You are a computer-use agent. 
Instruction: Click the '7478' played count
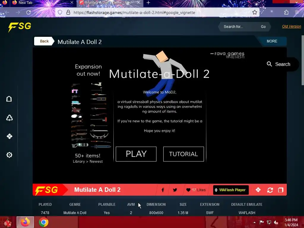point(45,213)
